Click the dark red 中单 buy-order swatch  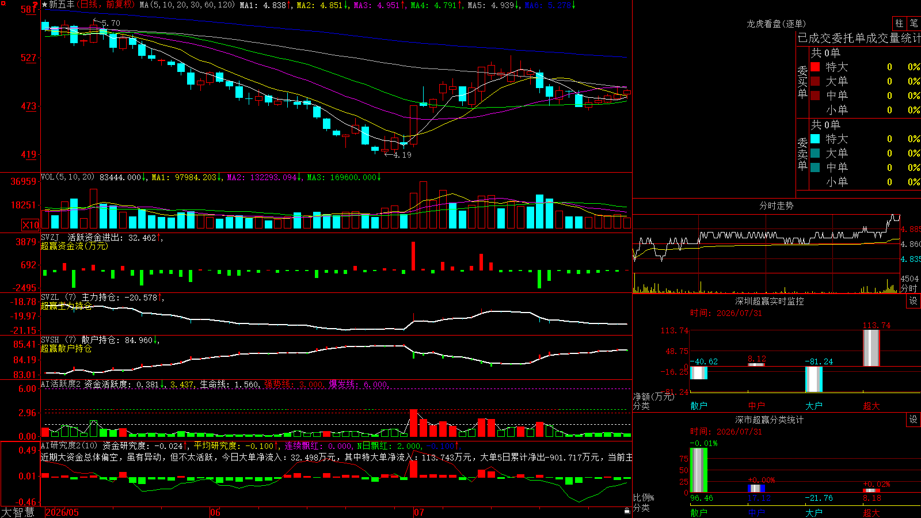[x=815, y=96]
